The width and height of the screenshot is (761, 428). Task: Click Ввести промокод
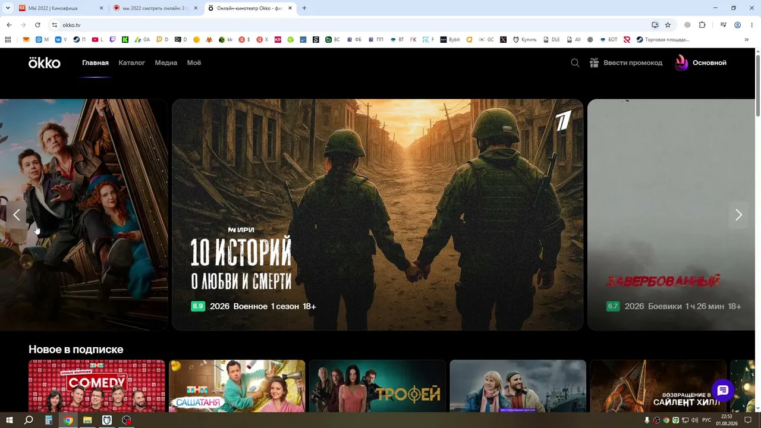tap(633, 62)
